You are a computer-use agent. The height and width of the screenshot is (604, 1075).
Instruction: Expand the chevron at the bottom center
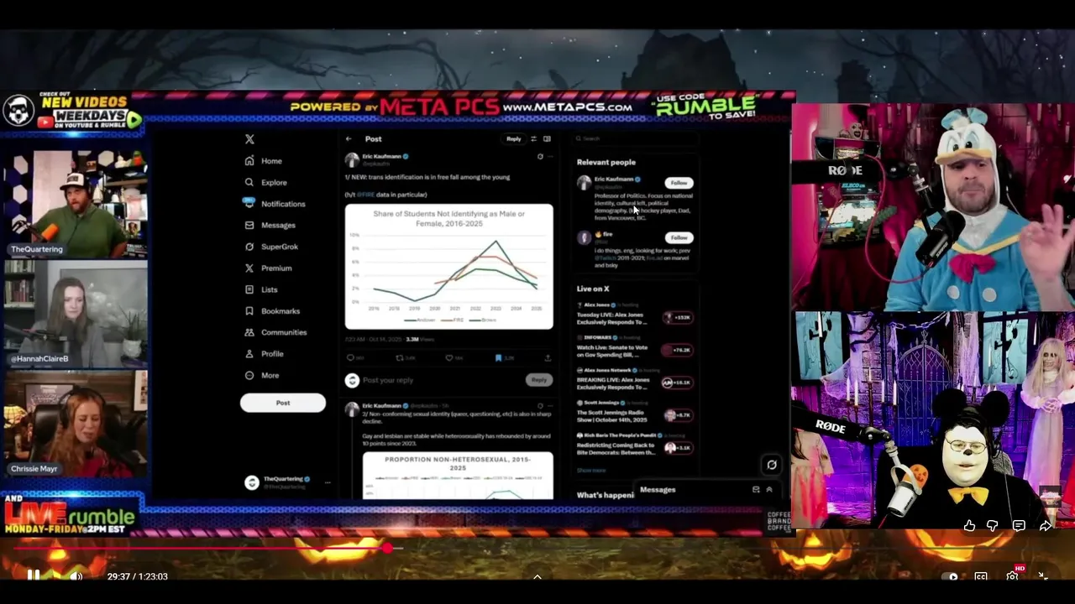click(537, 576)
